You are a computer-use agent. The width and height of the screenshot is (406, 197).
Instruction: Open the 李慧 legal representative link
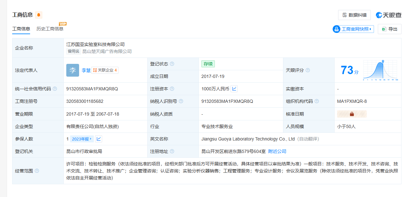coord(86,71)
